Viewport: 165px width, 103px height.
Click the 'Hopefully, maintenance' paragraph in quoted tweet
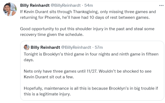(91, 91)
